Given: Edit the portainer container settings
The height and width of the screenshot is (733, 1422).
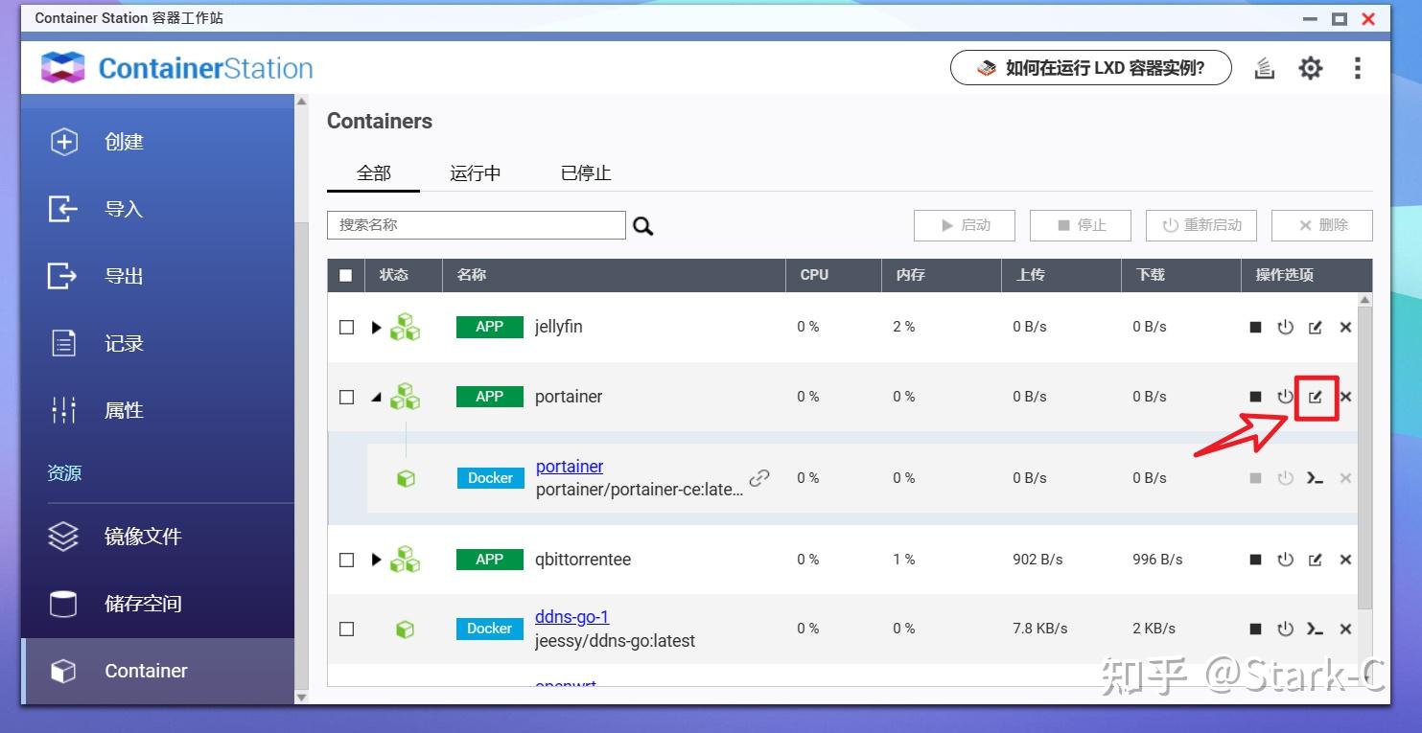Looking at the screenshot, I should click(1315, 396).
